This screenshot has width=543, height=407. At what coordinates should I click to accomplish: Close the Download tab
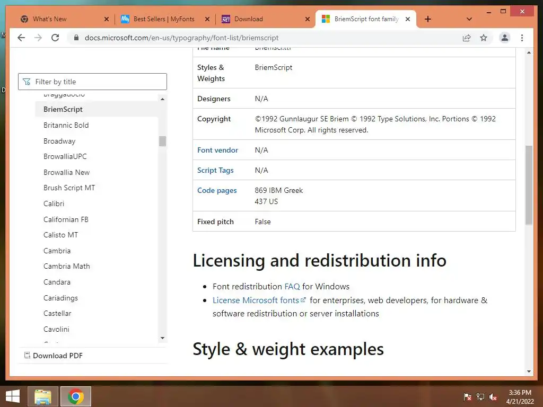click(307, 20)
